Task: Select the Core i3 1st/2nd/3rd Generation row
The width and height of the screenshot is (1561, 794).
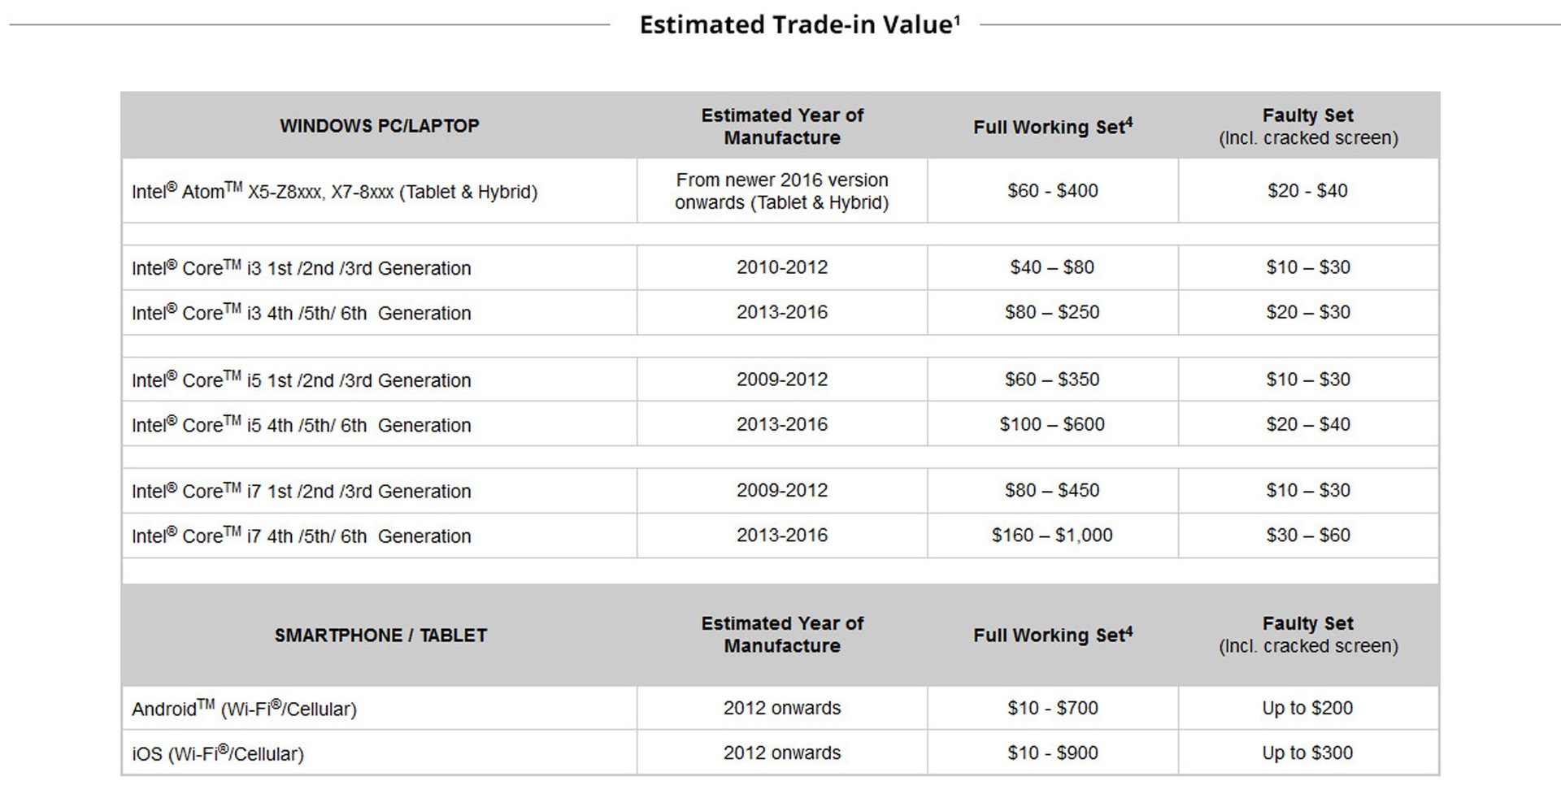Action: (x=780, y=267)
